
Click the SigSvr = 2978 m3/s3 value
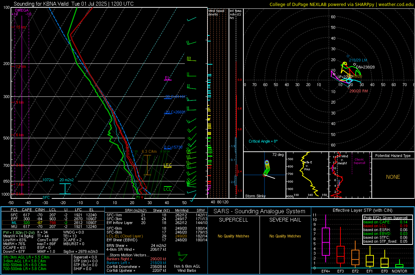coord(81,251)
